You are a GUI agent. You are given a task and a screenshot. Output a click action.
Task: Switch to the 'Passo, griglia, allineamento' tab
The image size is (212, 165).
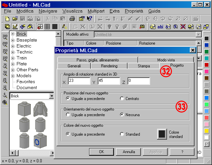click(98, 60)
